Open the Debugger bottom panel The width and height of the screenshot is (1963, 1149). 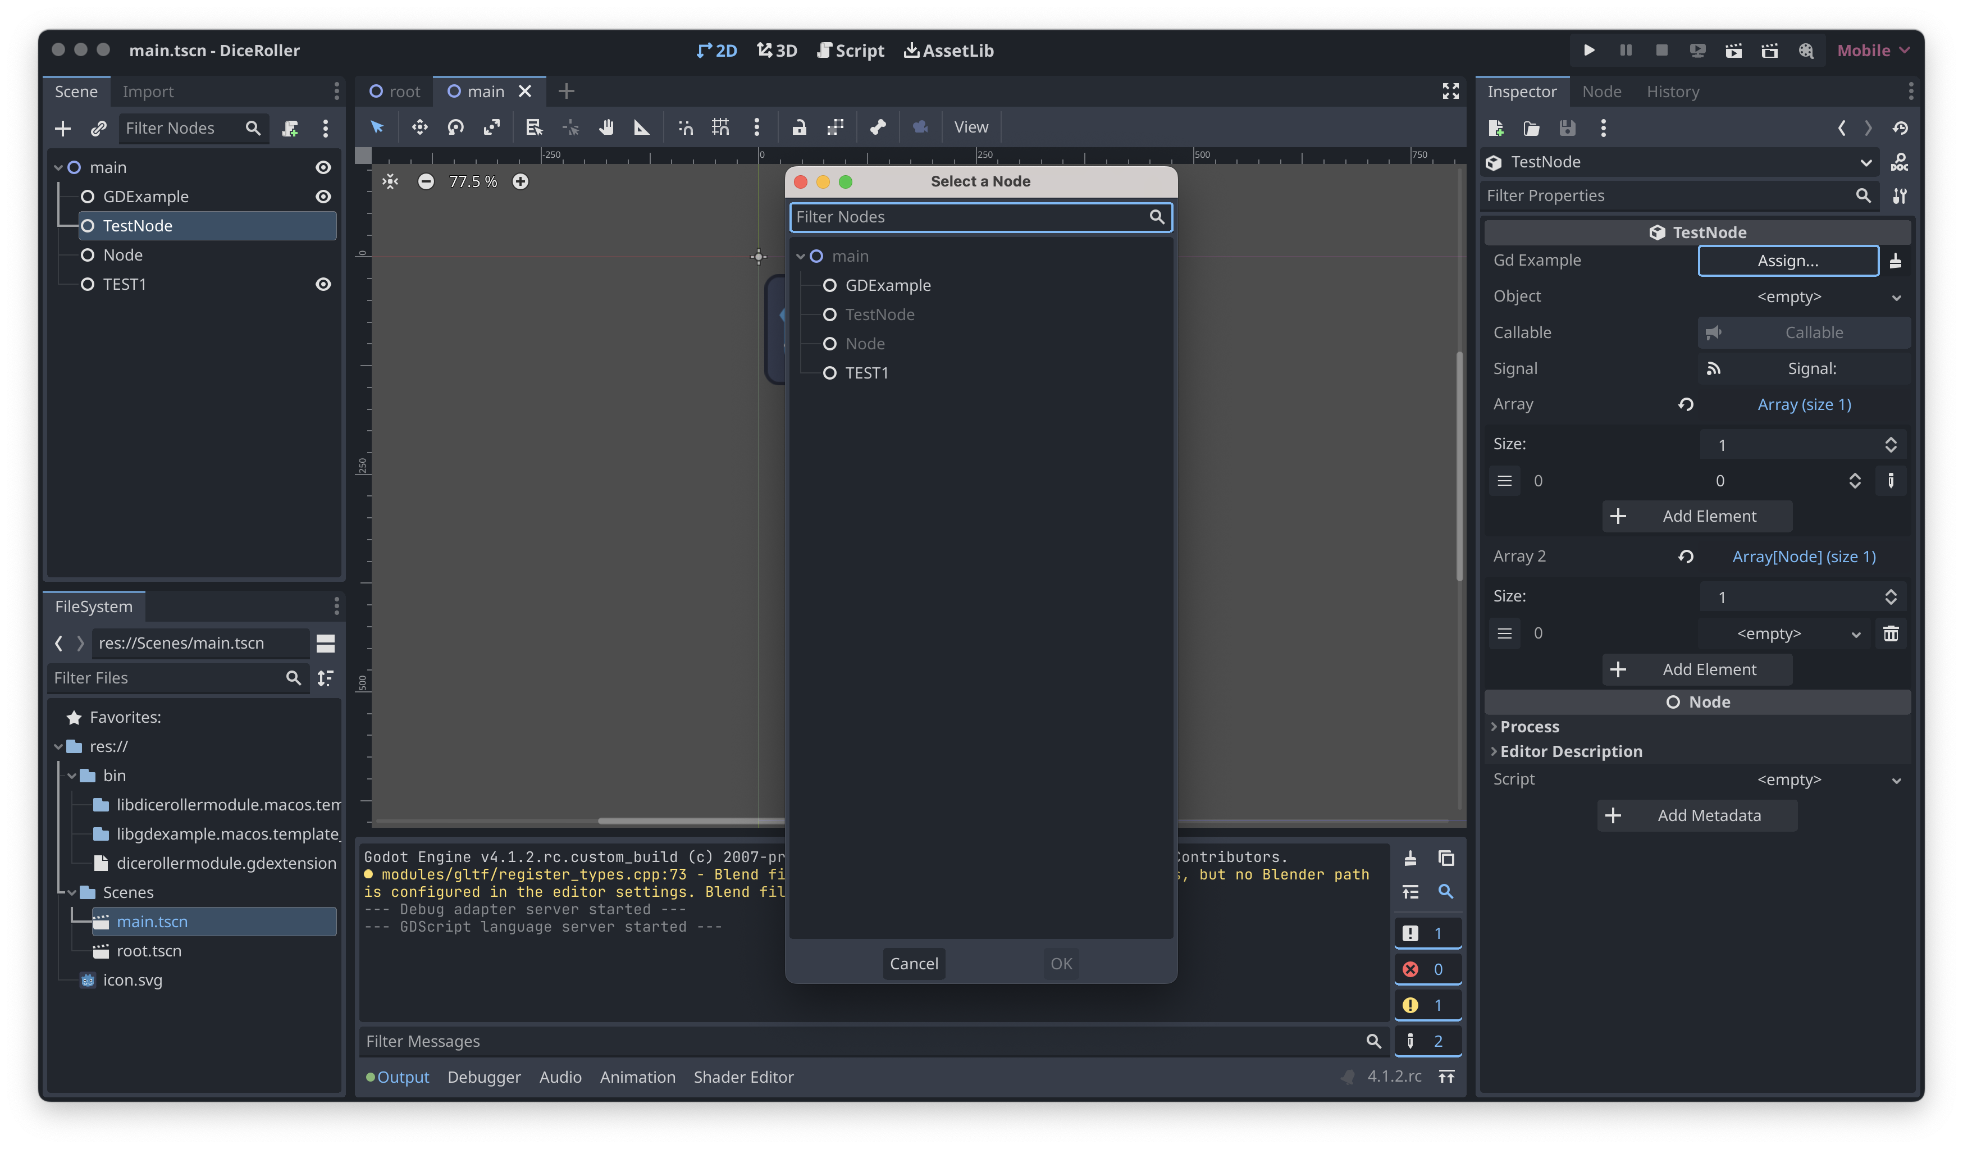[484, 1077]
